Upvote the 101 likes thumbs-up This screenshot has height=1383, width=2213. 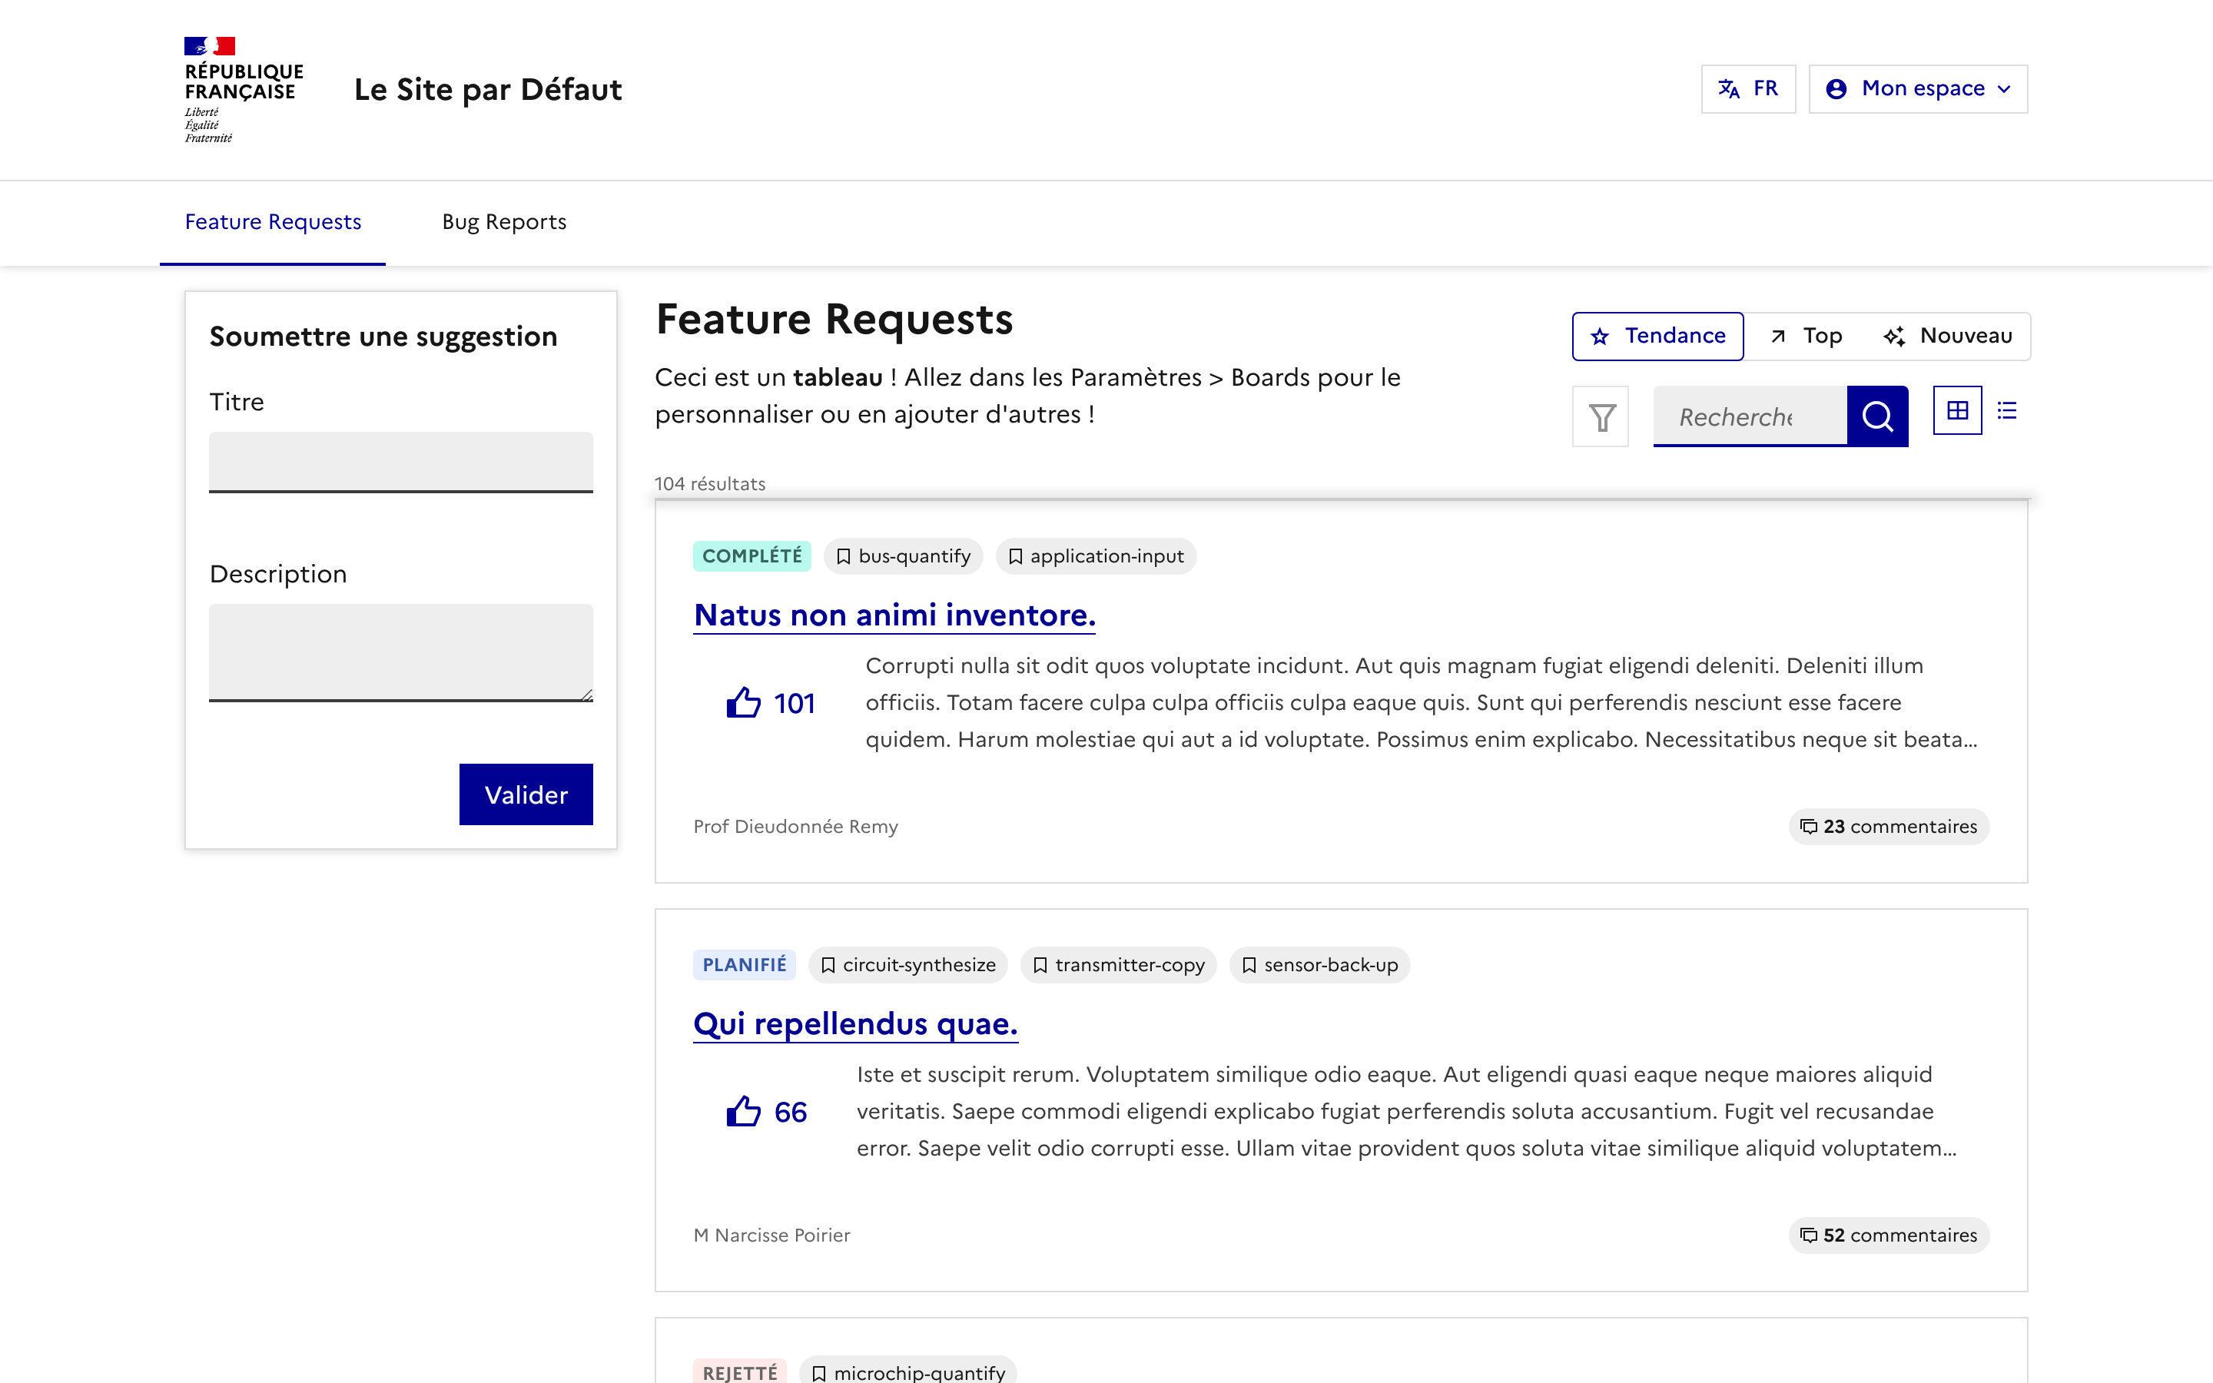point(744,702)
